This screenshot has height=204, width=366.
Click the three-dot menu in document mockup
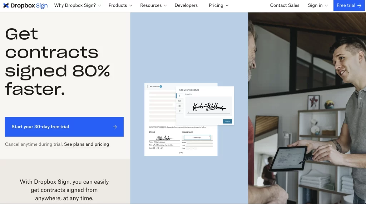147,86
